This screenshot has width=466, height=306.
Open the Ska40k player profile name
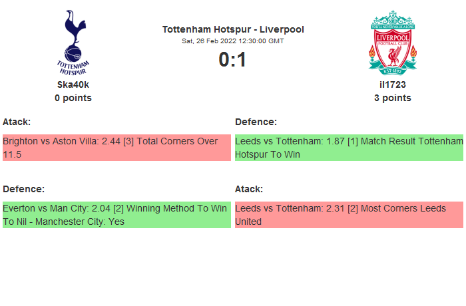(x=73, y=84)
